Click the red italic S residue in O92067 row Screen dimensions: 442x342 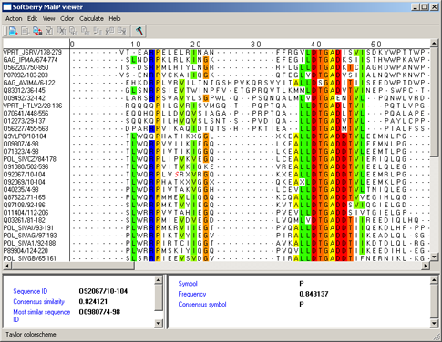point(177,175)
